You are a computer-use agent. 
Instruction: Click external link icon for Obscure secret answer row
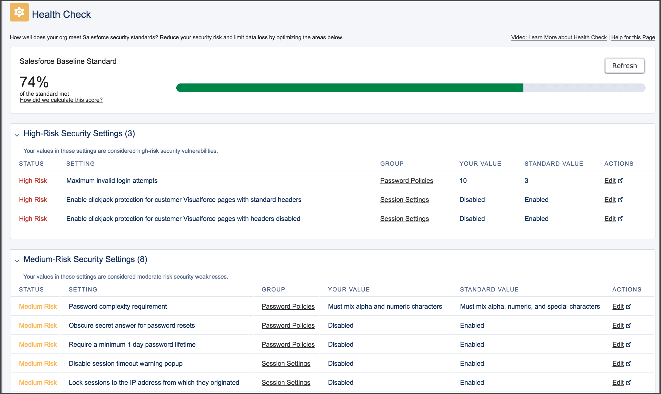pos(629,326)
